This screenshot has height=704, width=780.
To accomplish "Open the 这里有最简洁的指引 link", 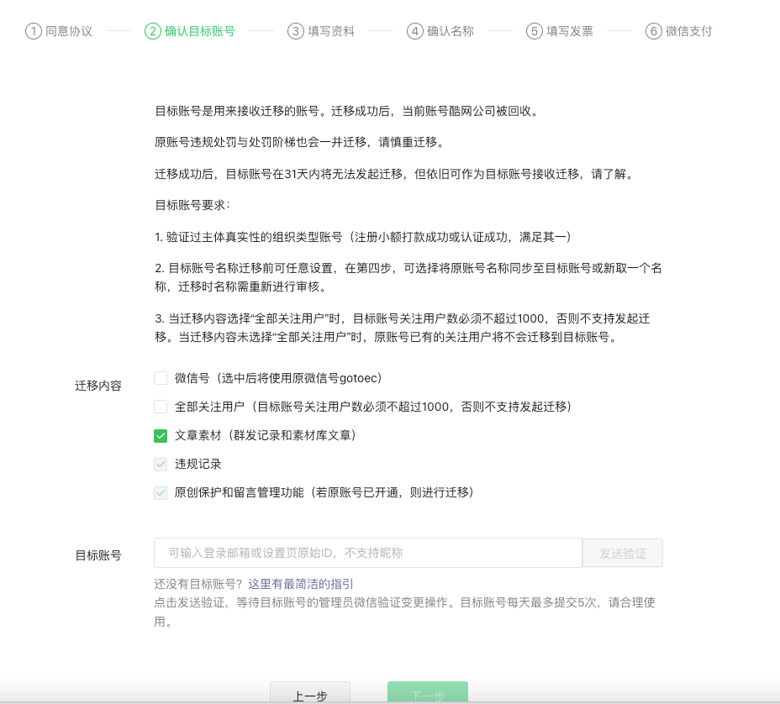I will point(300,584).
